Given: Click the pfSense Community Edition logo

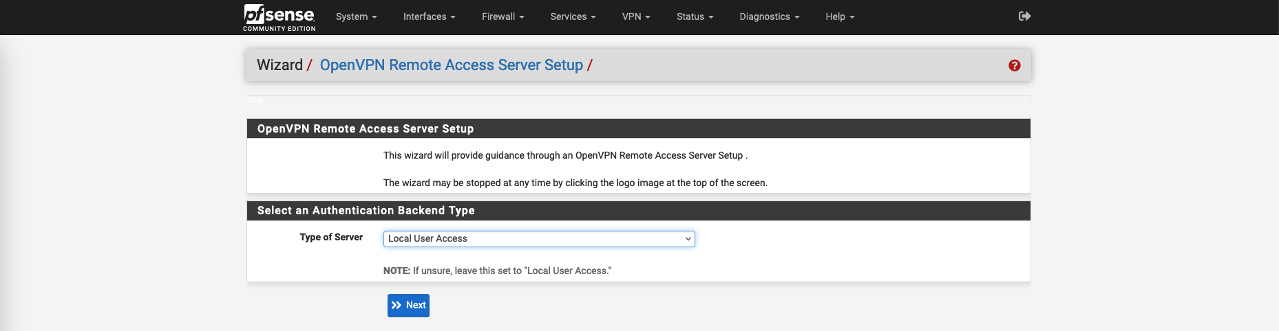Looking at the screenshot, I should (279, 17).
